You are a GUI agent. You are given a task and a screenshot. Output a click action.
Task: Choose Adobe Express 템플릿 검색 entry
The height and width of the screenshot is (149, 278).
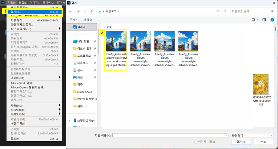(34, 87)
